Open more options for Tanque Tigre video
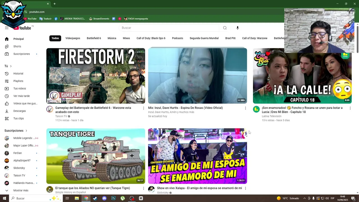Screen dimensions: 359x202 (x=144, y=188)
